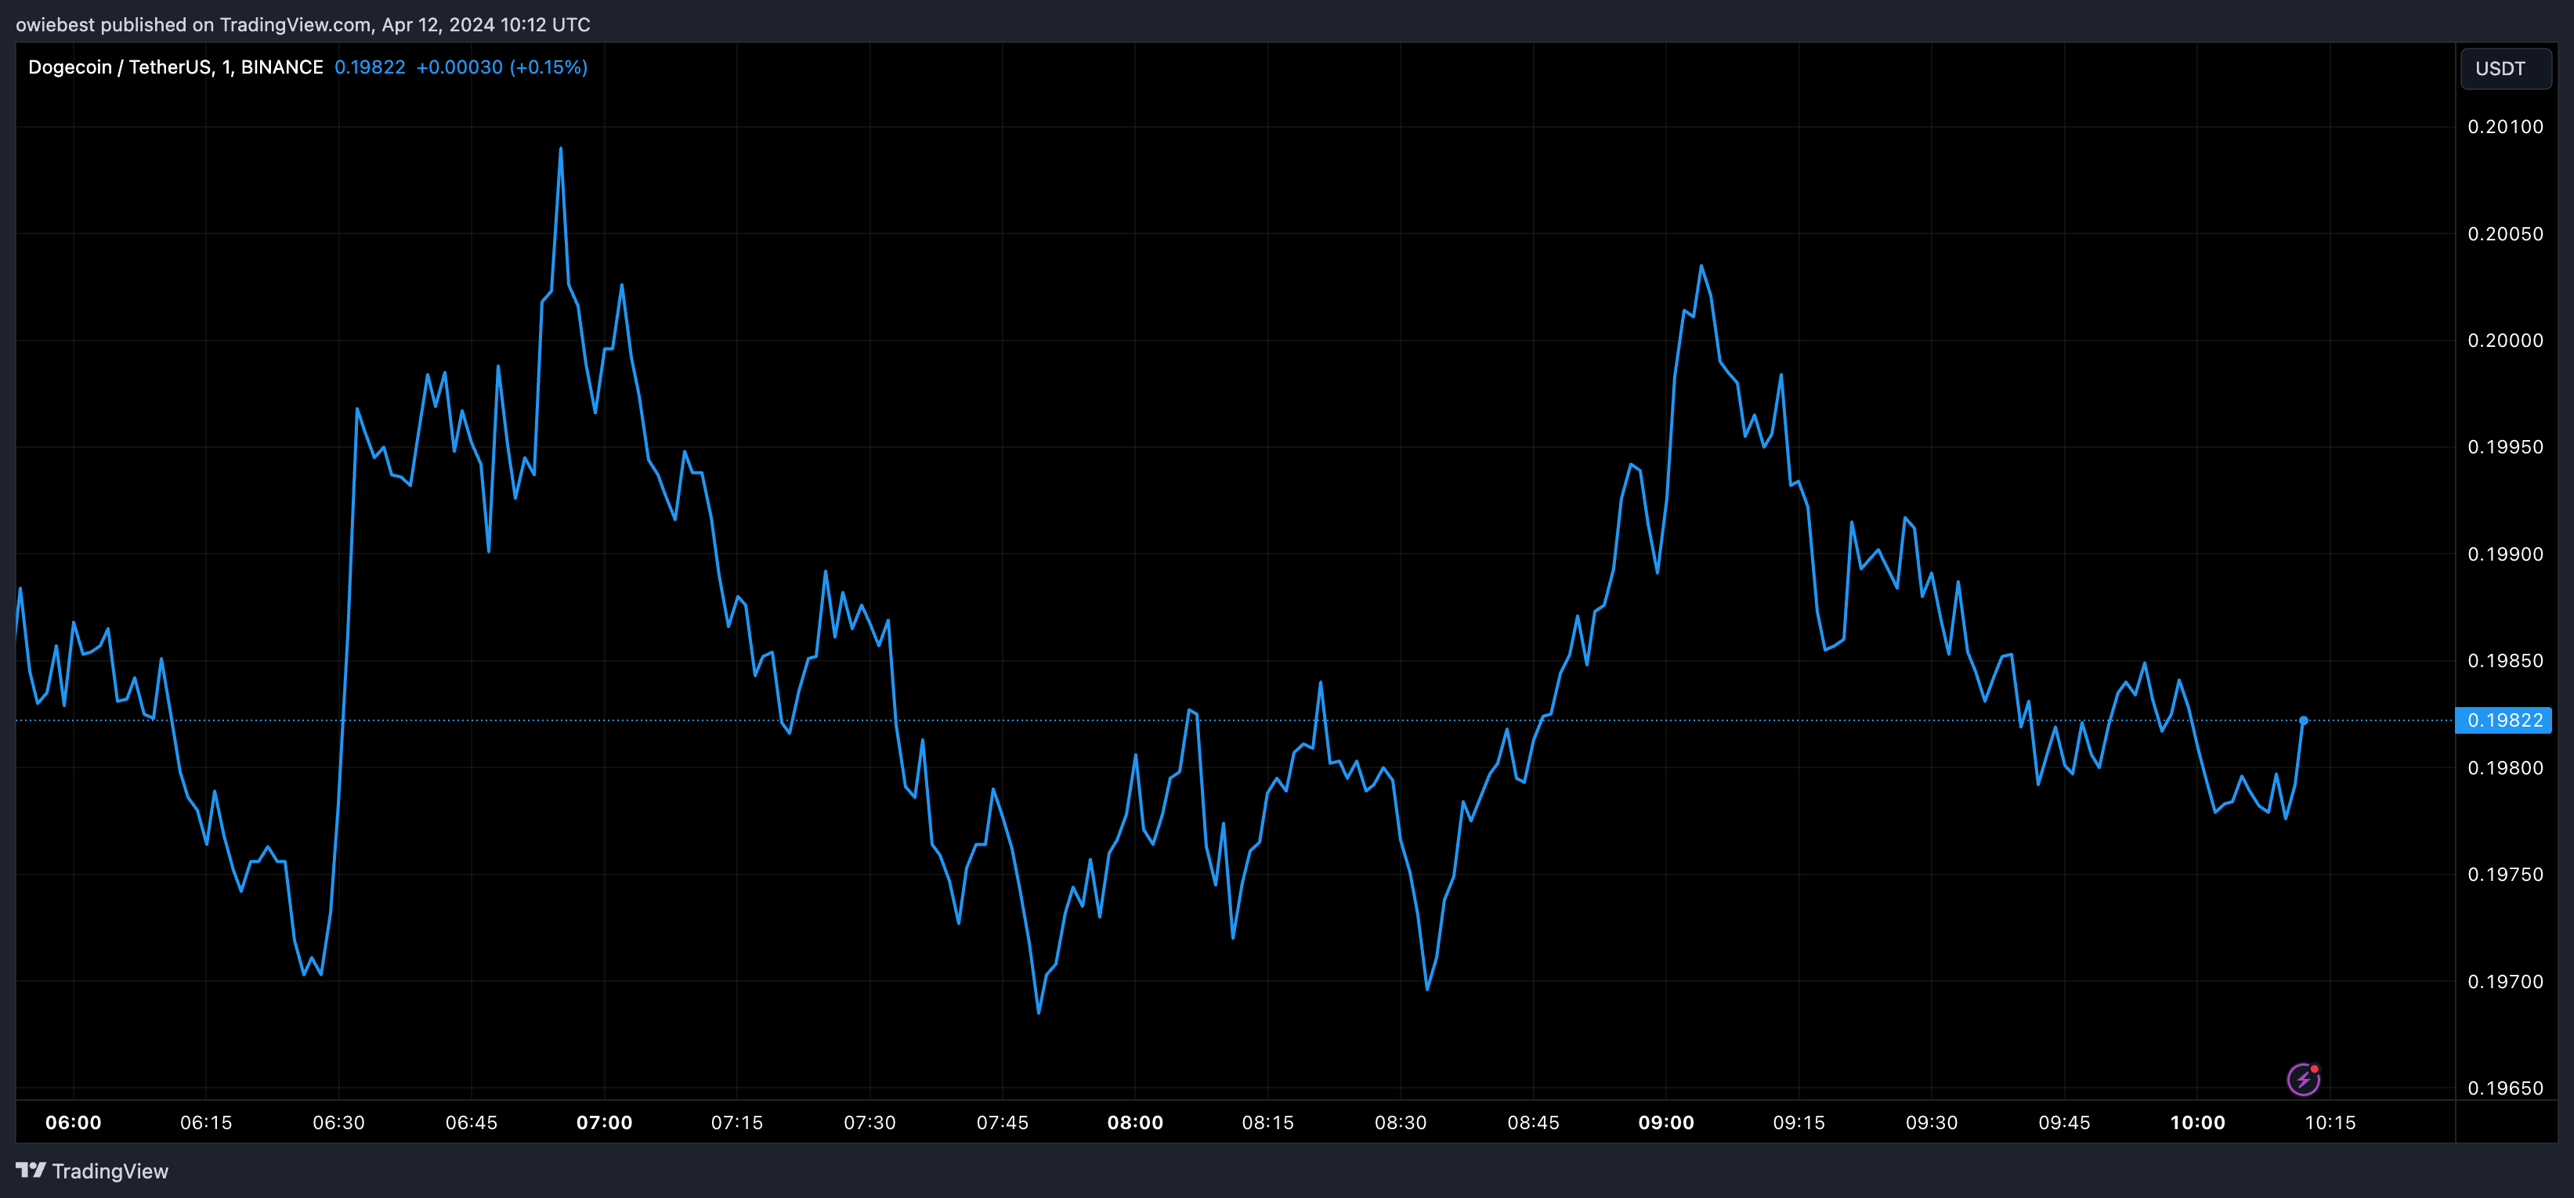This screenshot has height=1198, width=2574.
Task: Select the 06:00 time axis label
Action: click(73, 1122)
